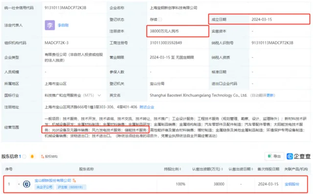Click the orange bell alert icon
This screenshot has width=313, height=194.
coord(32,156)
